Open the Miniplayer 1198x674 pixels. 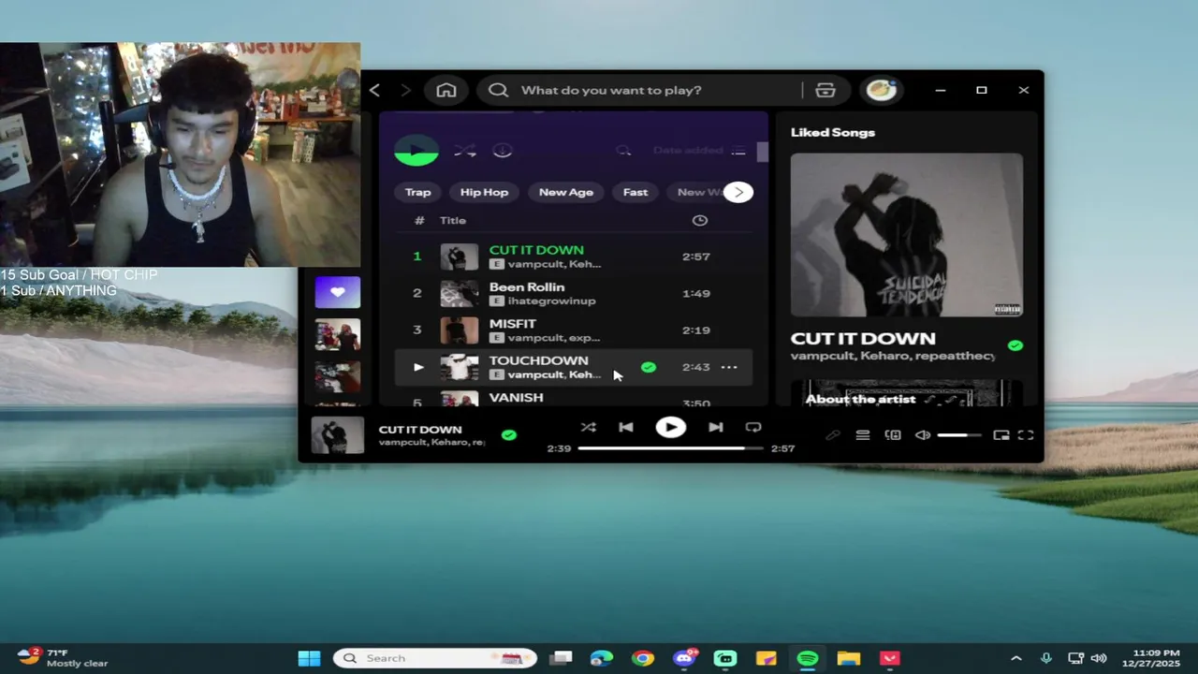point(1001,435)
